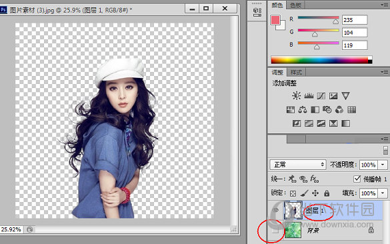Image resolution: width=390 pixels, height=244 pixels.
Task: Click the foreground color swatch
Action: [x=275, y=20]
